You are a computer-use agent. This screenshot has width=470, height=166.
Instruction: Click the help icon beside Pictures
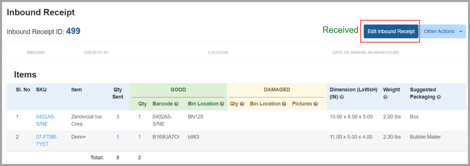click(x=315, y=104)
